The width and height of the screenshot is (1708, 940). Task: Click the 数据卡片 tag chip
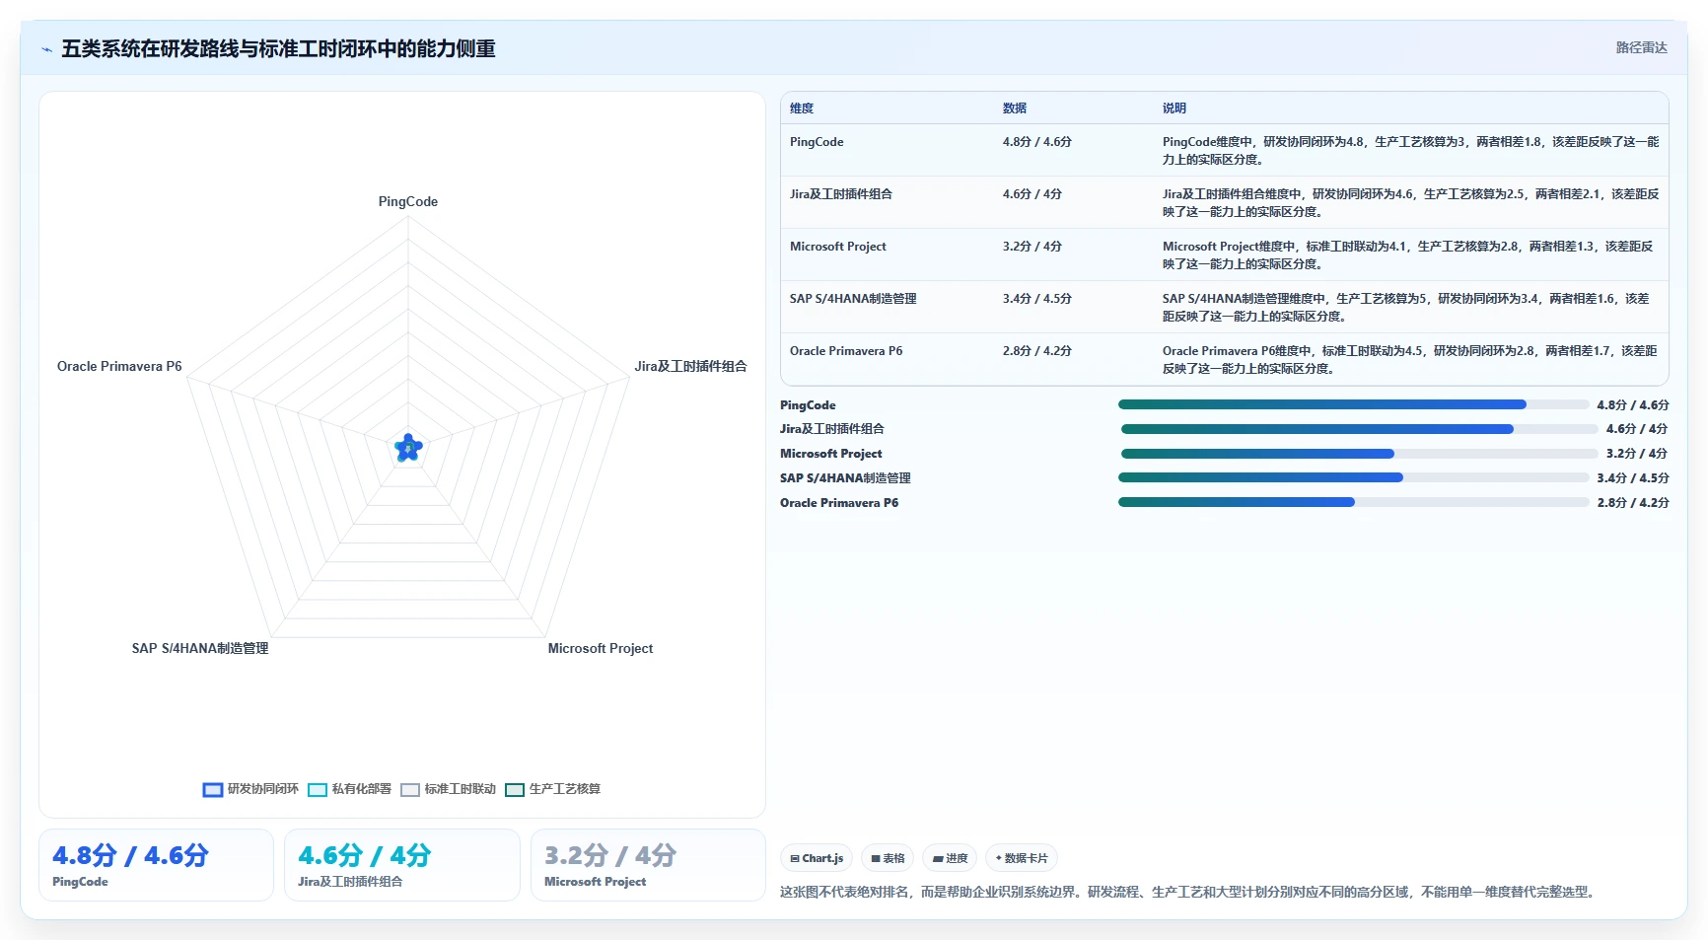tap(1022, 858)
